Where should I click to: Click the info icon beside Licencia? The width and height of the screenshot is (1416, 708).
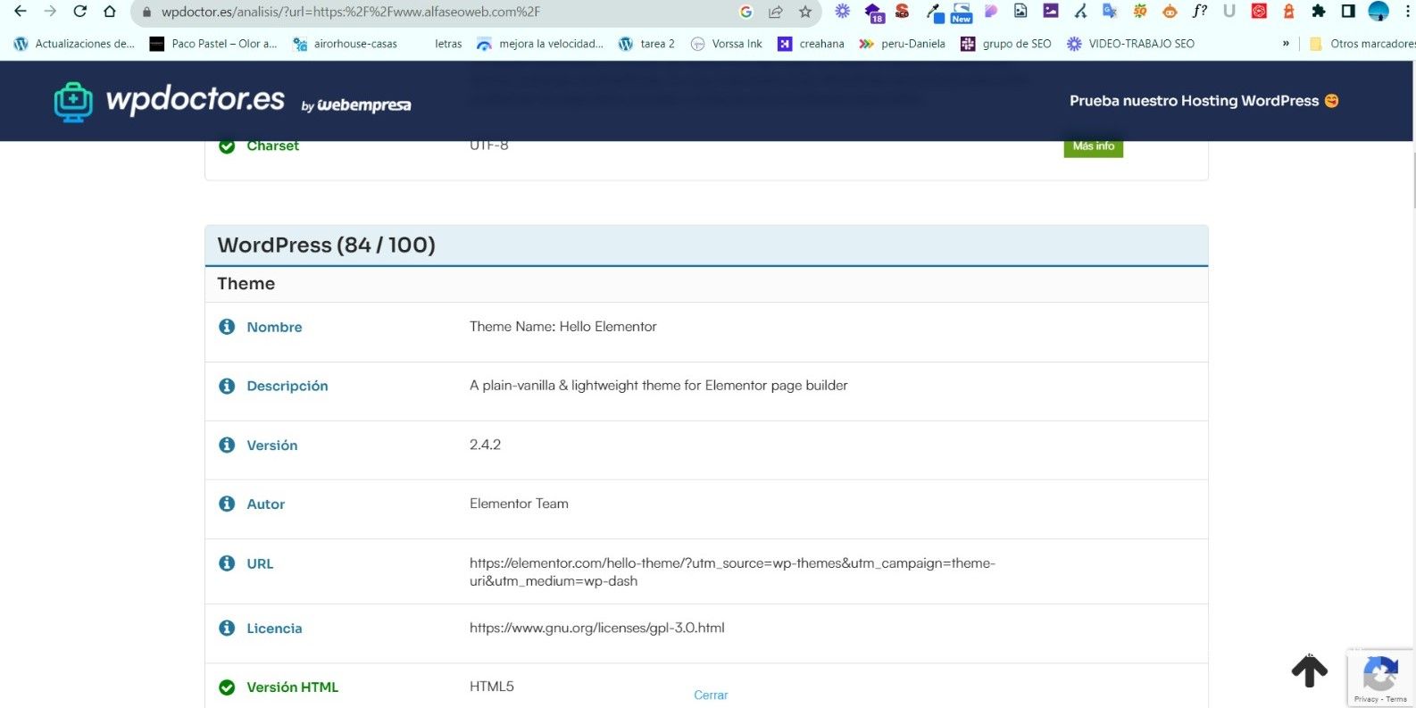tap(227, 628)
